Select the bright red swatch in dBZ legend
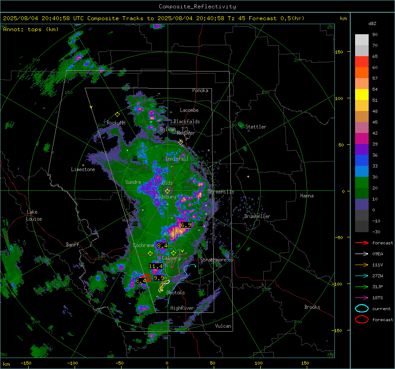The image size is (395, 369). (362, 62)
